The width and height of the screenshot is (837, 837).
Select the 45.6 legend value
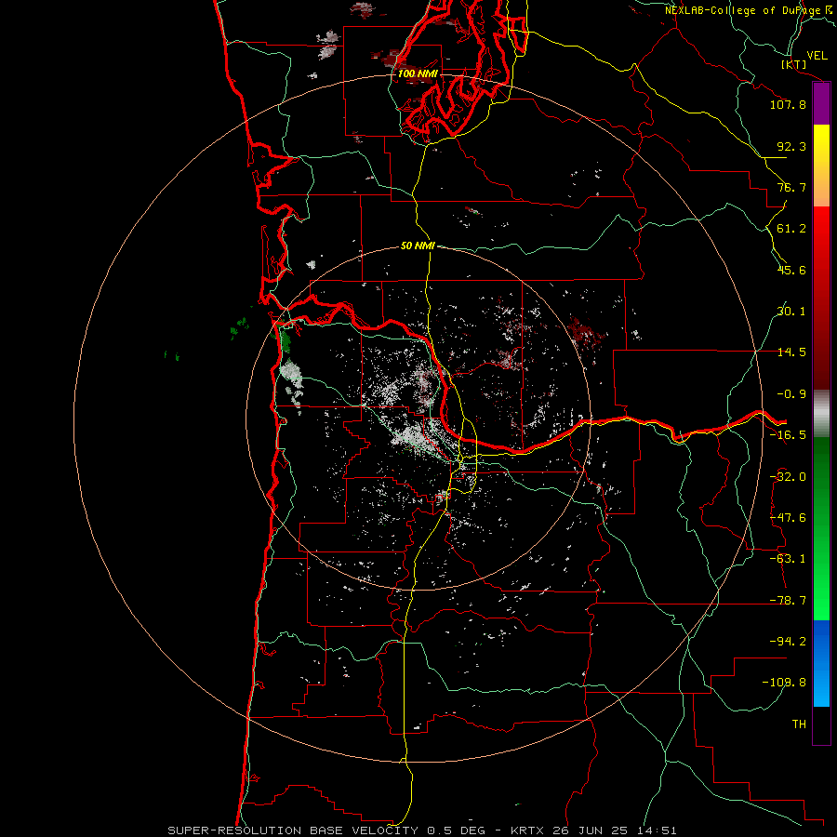pyautogui.click(x=791, y=270)
